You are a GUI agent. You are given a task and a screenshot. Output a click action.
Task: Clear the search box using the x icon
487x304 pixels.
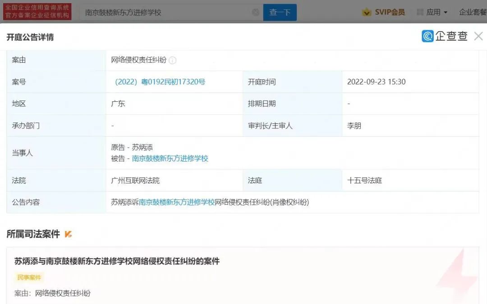click(x=256, y=12)
